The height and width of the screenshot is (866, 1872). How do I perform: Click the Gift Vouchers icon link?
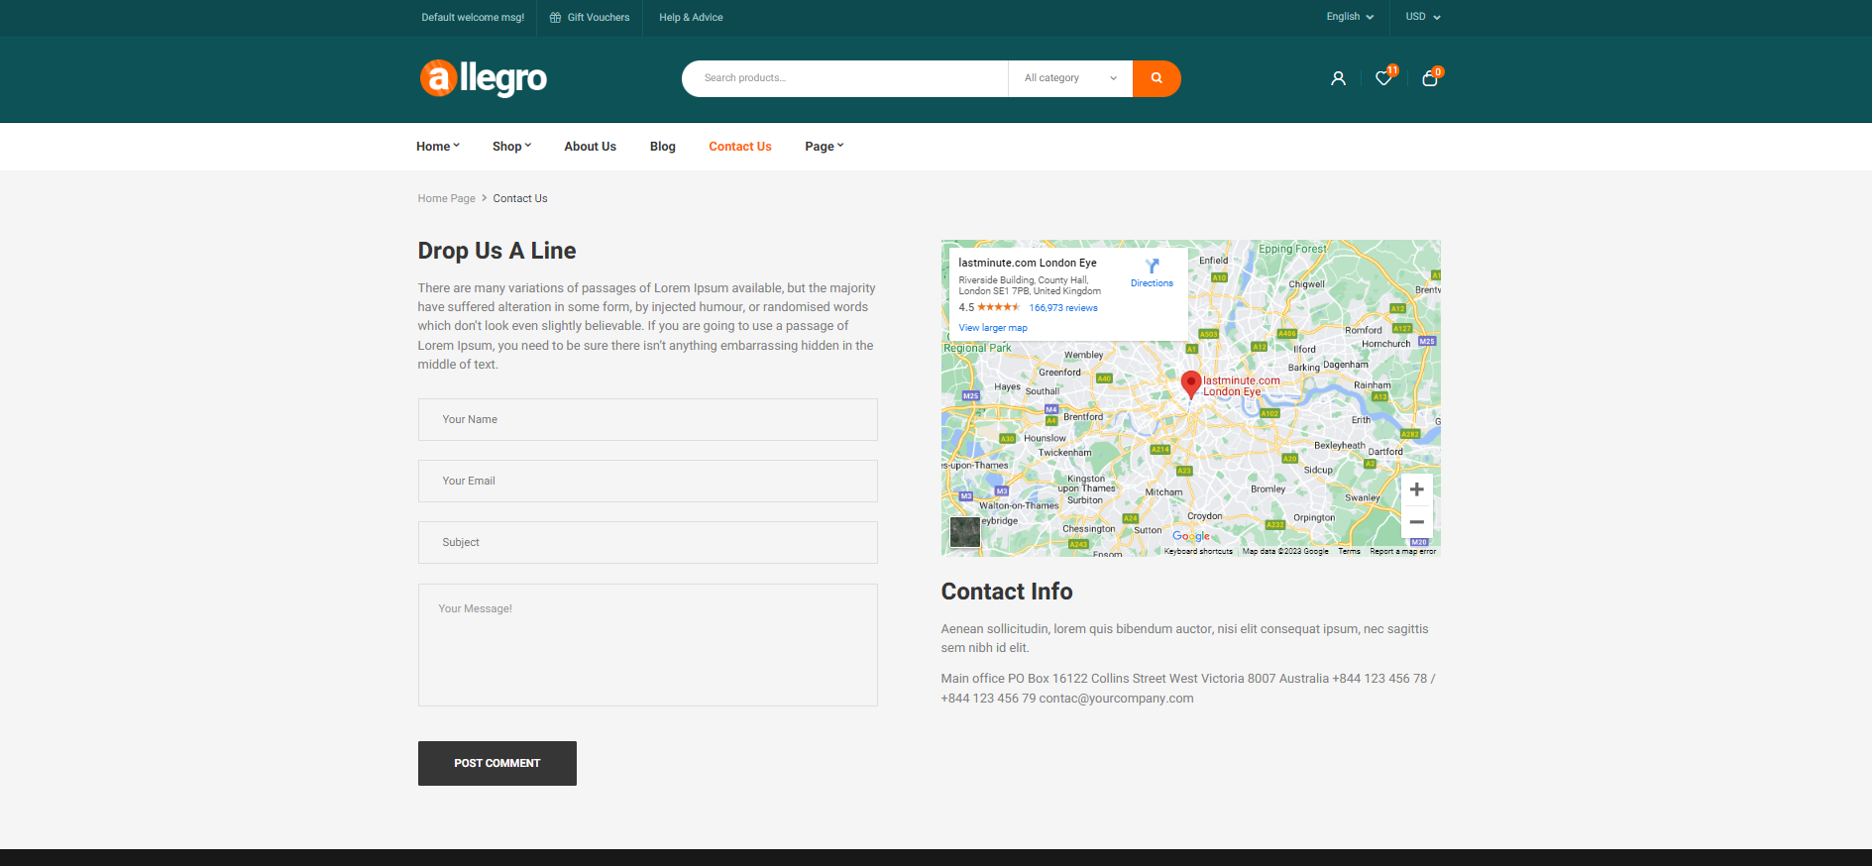click(x=590, y=17)
